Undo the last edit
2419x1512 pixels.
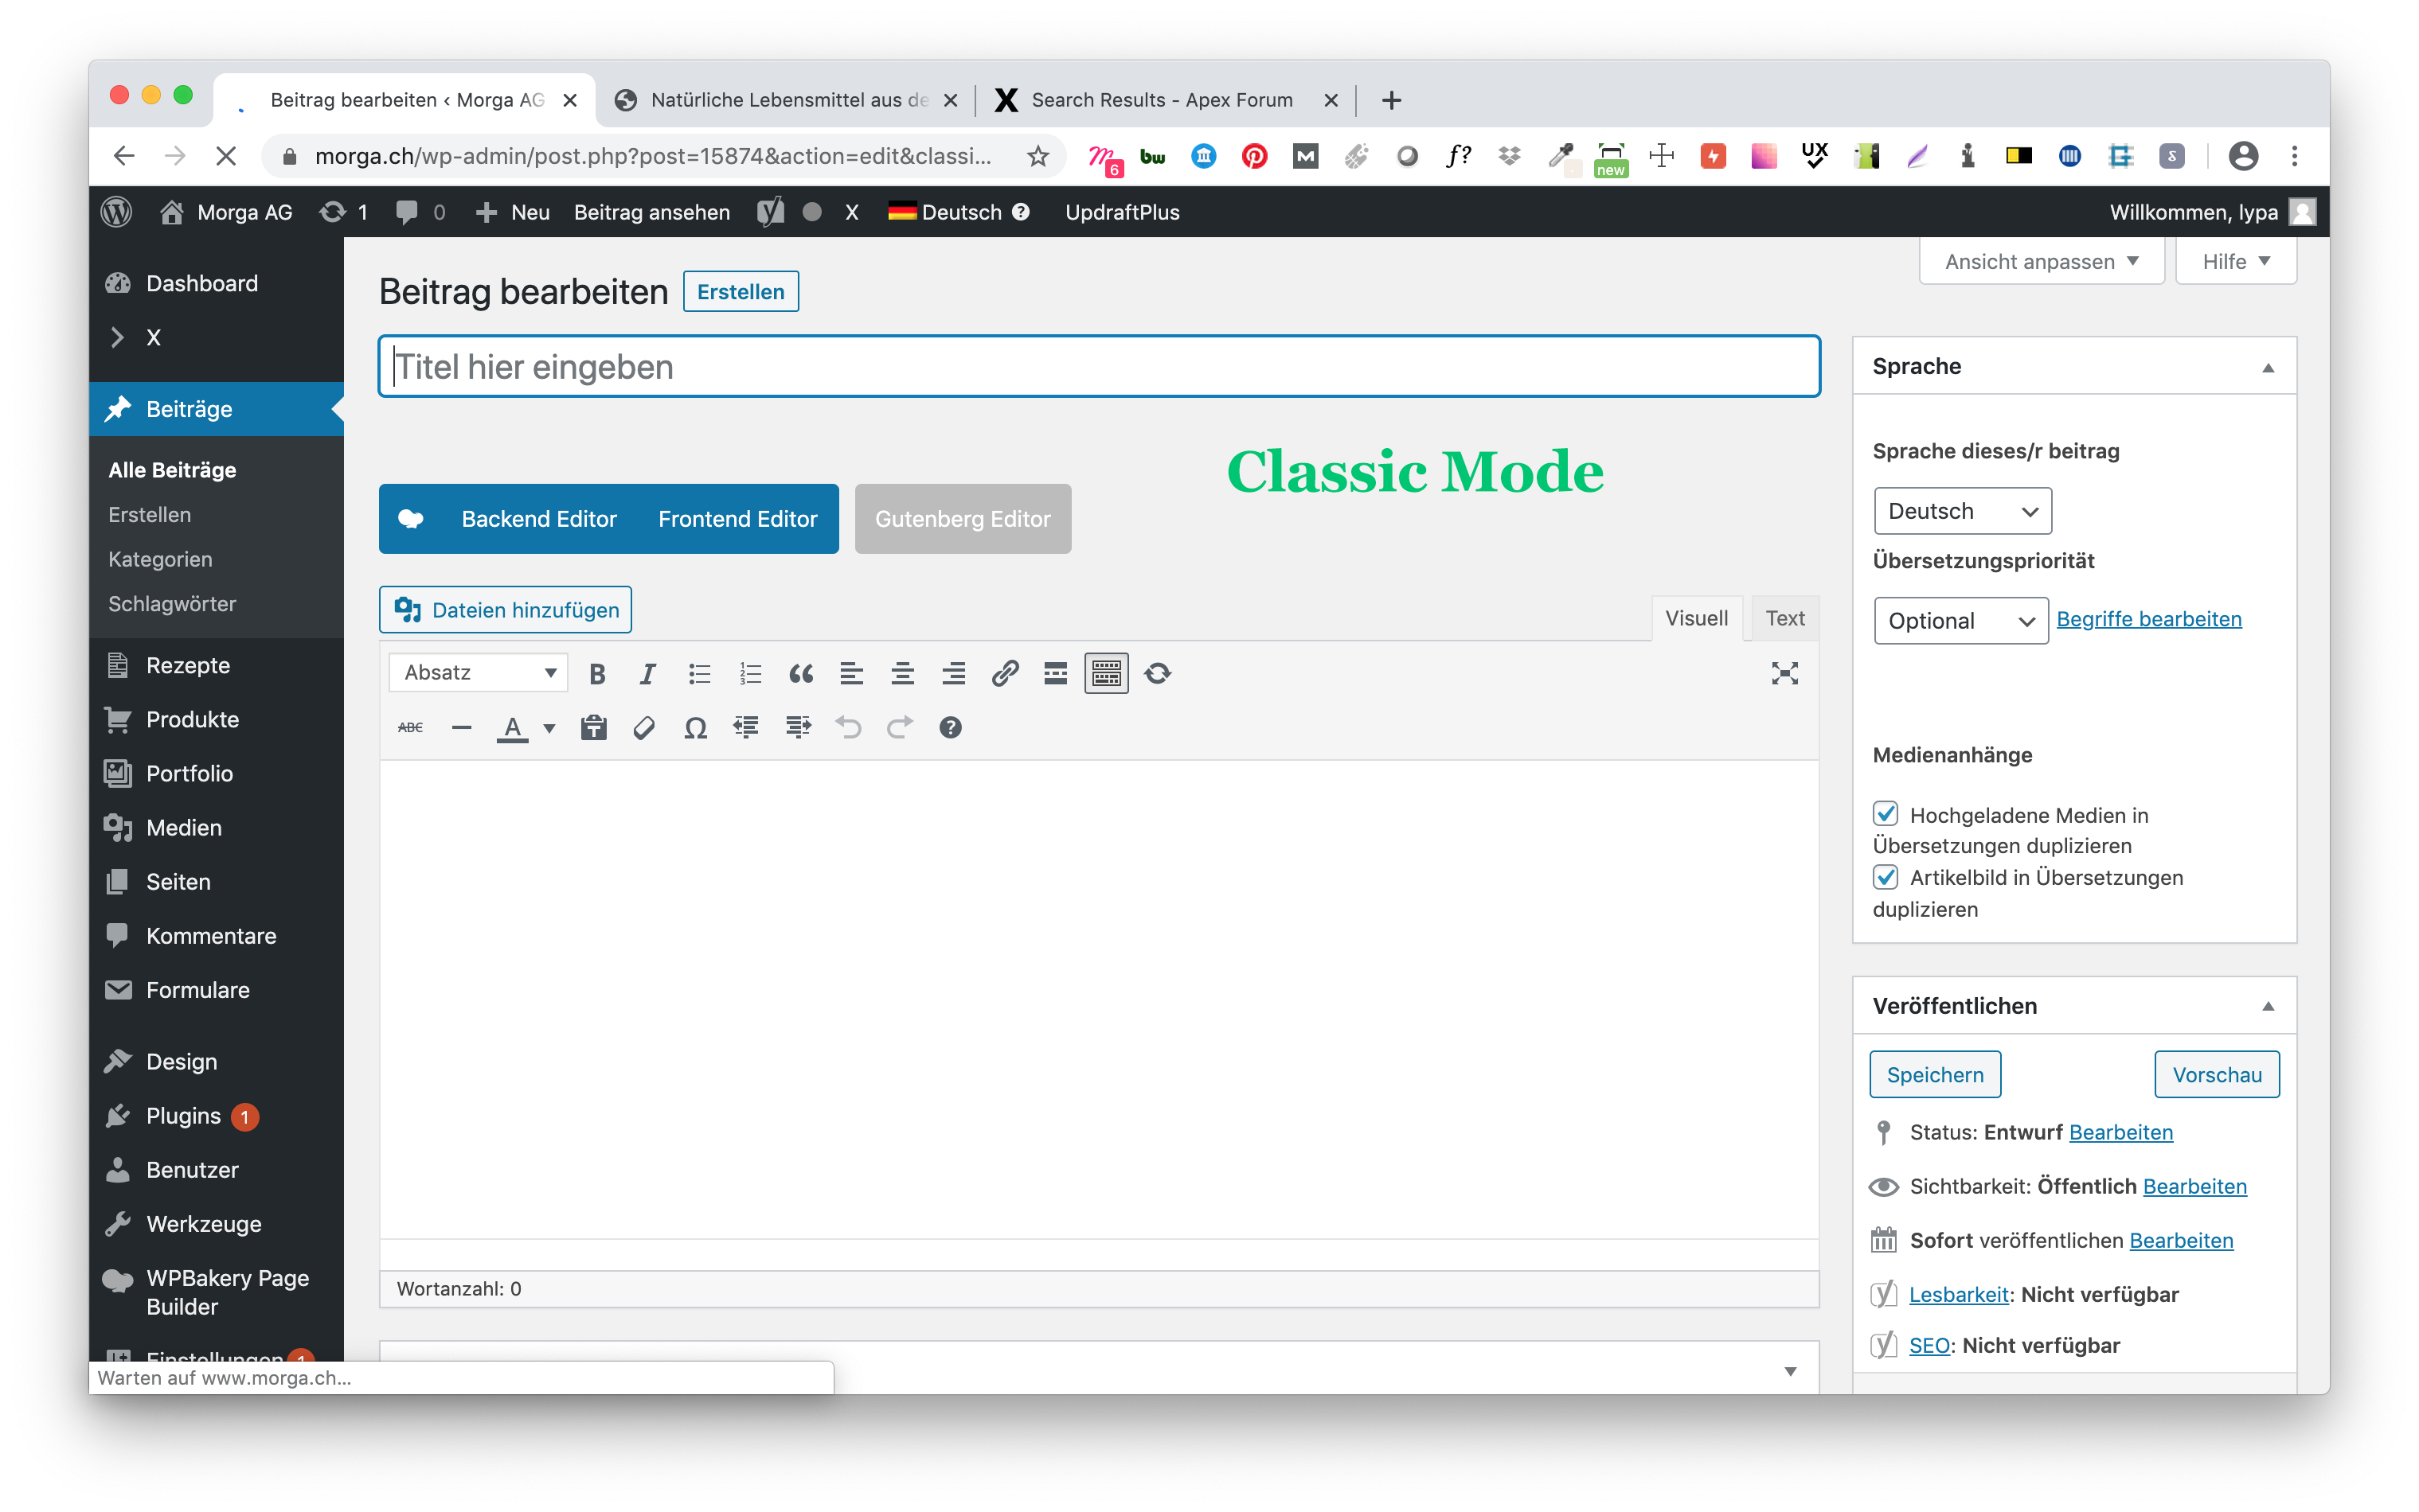point(848,727)
